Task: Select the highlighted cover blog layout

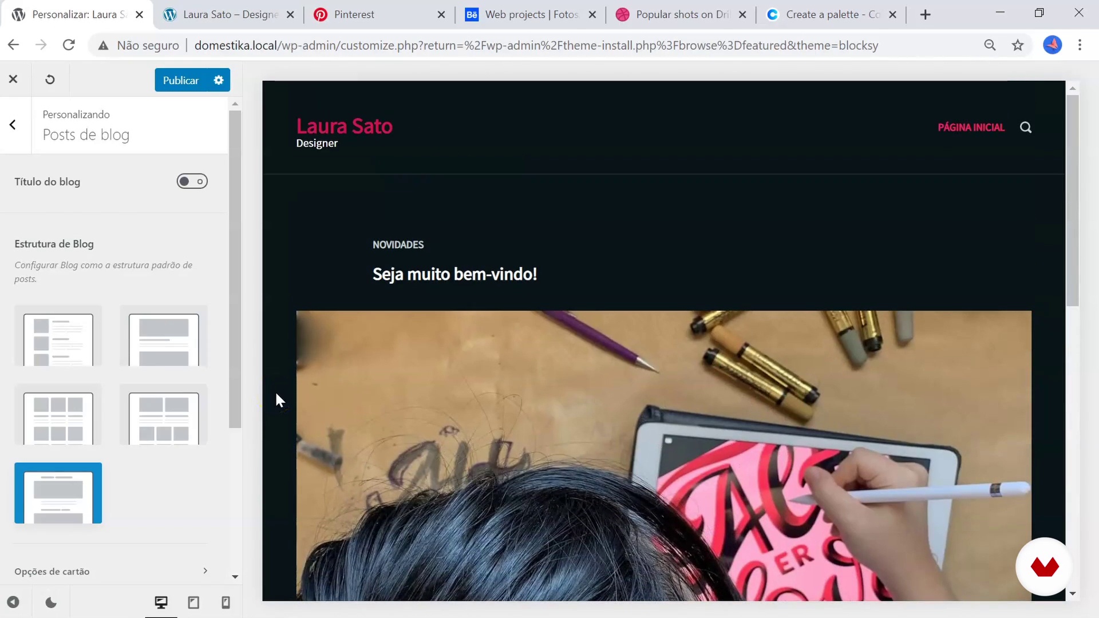Action: tap(58, 493)
